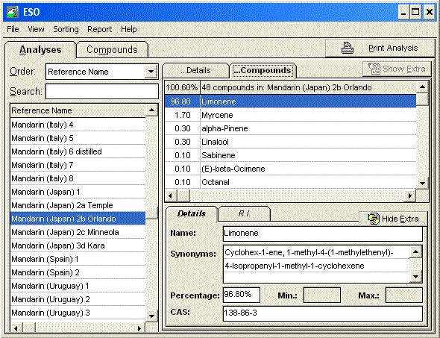Click the up arrow of reference list scrollbar

coord(151,110)
